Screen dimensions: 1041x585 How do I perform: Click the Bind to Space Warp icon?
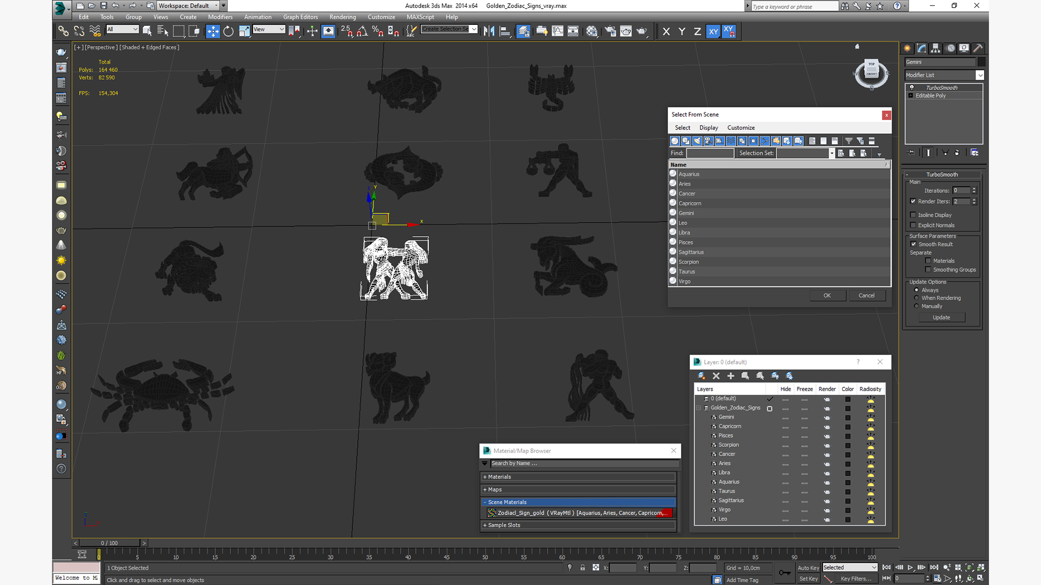pyautogui.click(x=95, y=31)
